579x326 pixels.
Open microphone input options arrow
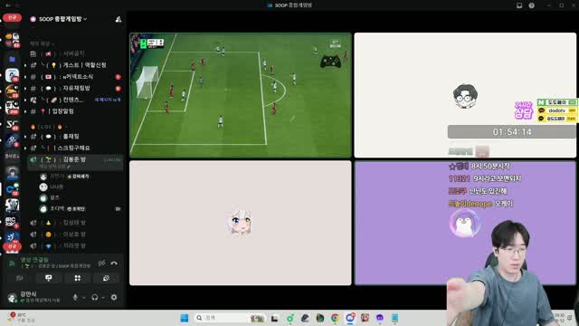[x=84, y=298]
